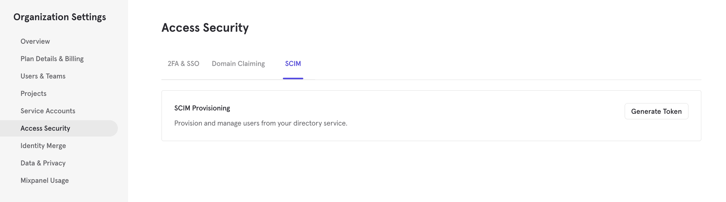Image resolution: width=726 pixels, height=202 pixels.
Task: Go to Data & Privacy settings
Action: (x=43, y=163)
